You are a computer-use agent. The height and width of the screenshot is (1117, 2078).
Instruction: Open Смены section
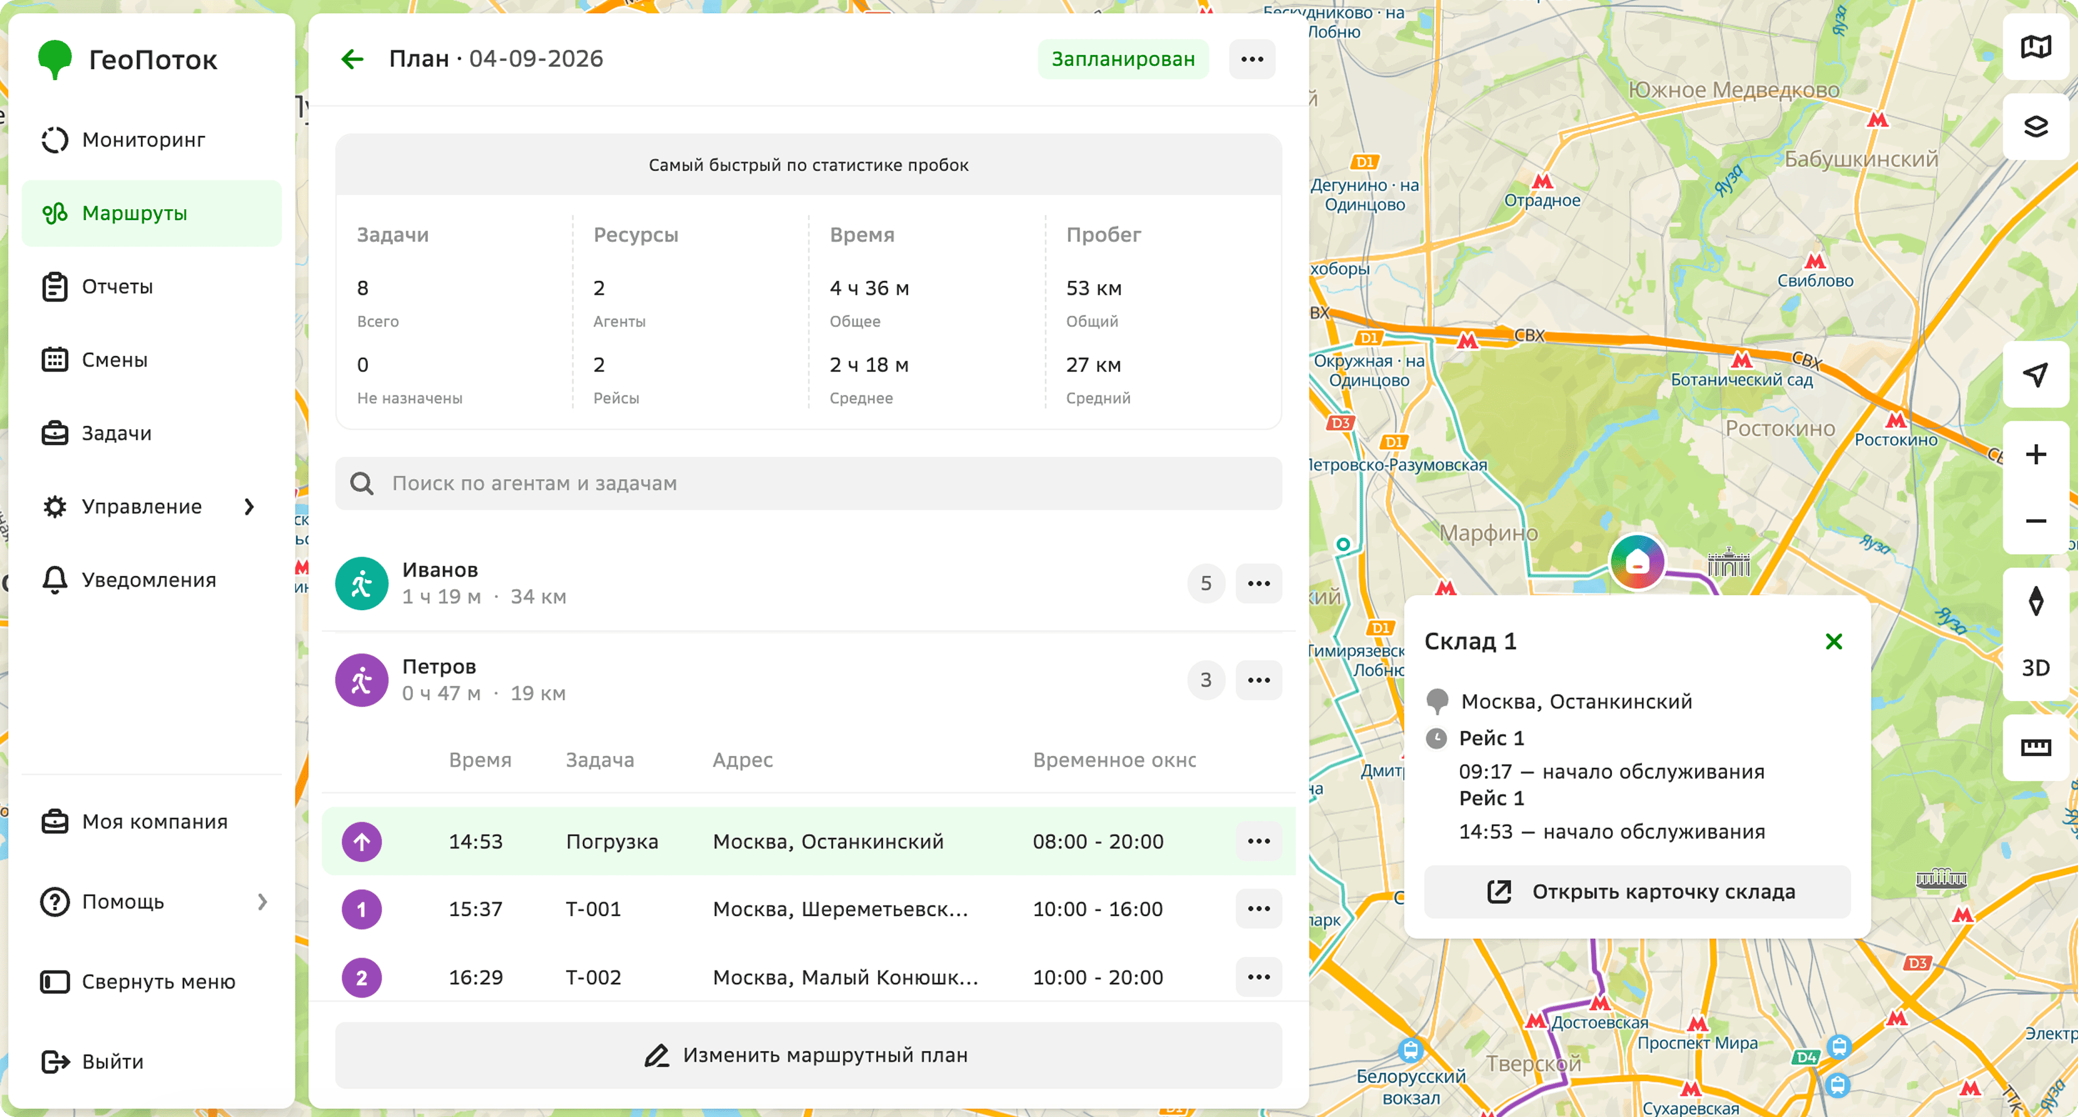(x=152, y=360)
